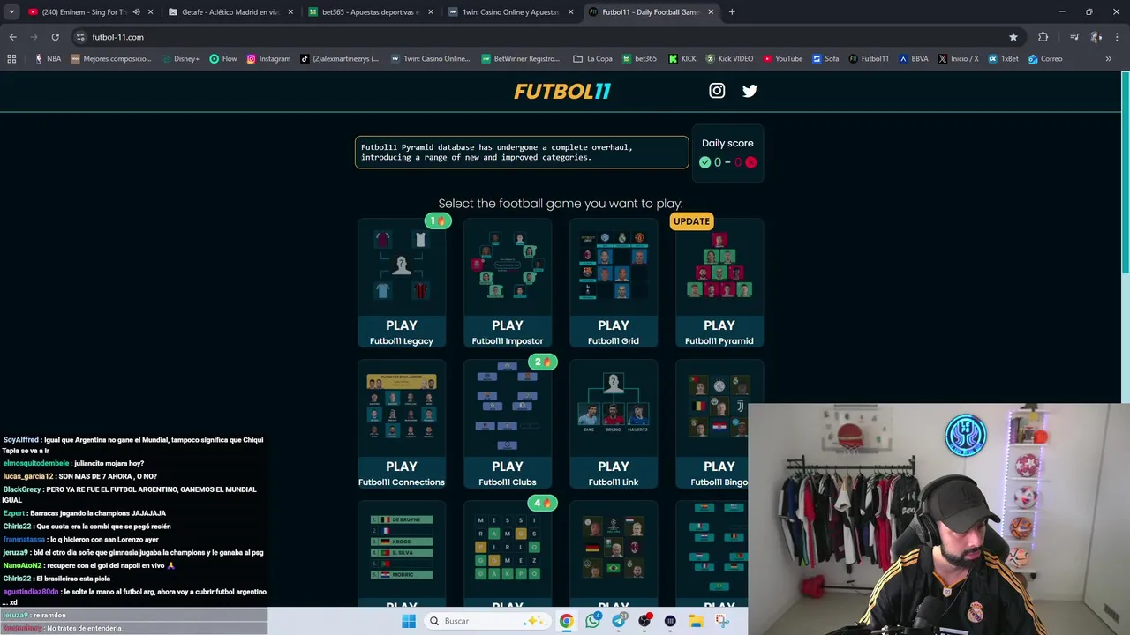
Task: Play Futbol11 Connections game
Action: (x=402, y=424)
